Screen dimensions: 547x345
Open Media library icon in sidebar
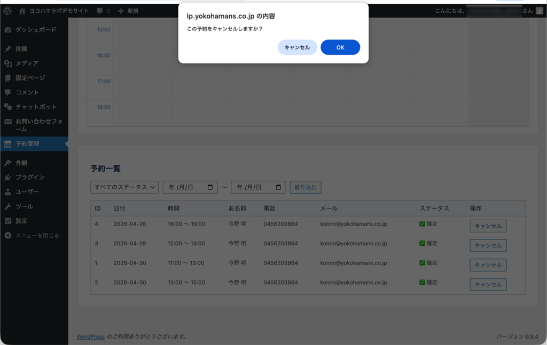click(x=8, y=63)
